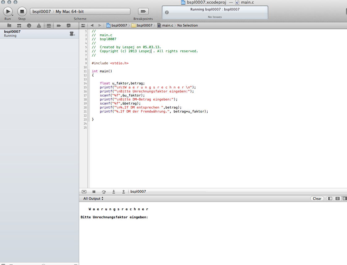This screenshot has width=347, height=265.
Task: Click Step Into in debug bar
Action: [x=114, y=192]
